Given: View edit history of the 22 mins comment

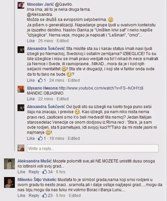Looking at the screenshot, I should [63, 99].
